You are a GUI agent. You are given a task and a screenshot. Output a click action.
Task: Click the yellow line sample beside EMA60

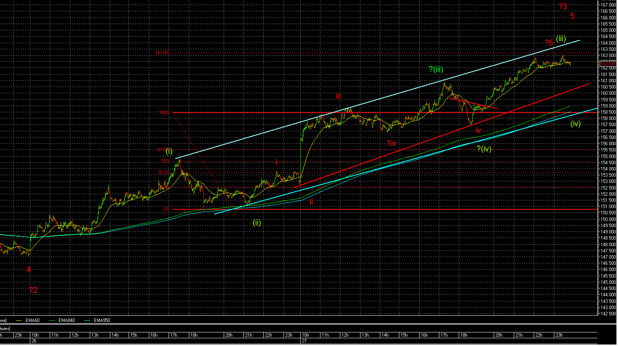click(19, 321)
